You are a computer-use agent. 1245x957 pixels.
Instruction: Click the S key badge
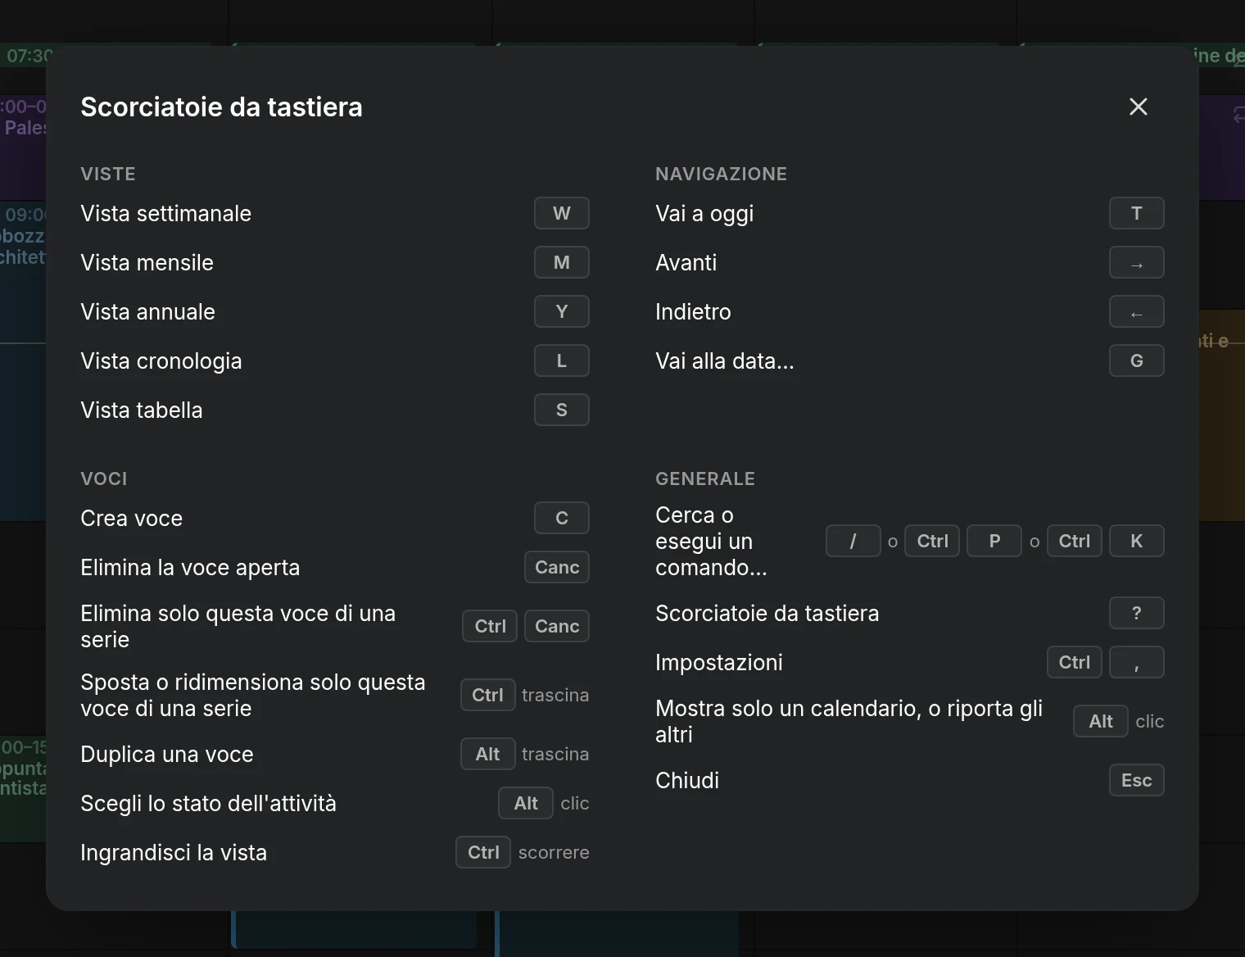click(x=562, y=410)
